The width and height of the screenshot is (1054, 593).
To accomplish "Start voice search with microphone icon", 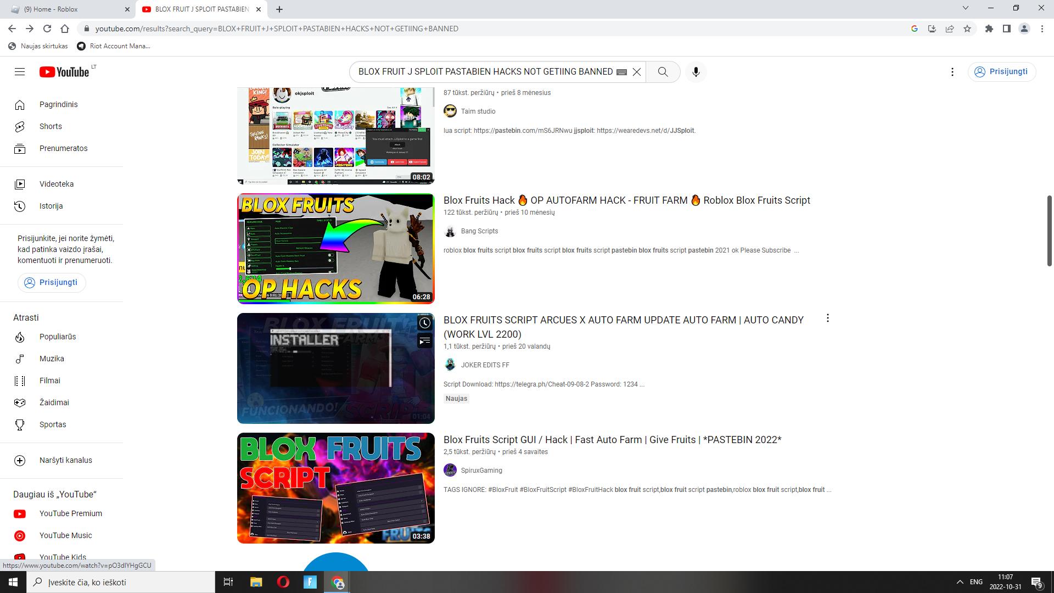I will pyautogui.click(x=696, y=72).
